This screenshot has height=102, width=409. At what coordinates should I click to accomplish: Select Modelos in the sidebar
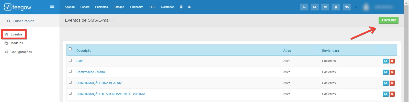[17, 43]
